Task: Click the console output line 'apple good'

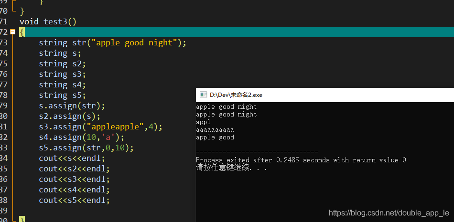Action: (x=215, y=137)
